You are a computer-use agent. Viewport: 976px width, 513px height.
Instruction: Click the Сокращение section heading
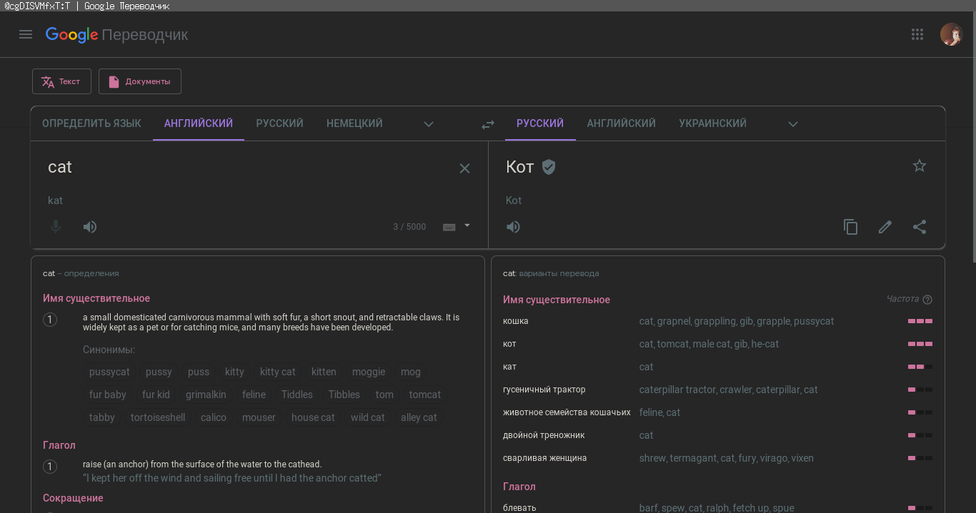pos(73,498)
